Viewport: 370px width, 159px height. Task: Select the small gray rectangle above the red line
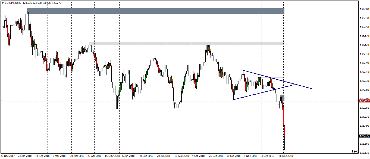(x=282, y=98)
